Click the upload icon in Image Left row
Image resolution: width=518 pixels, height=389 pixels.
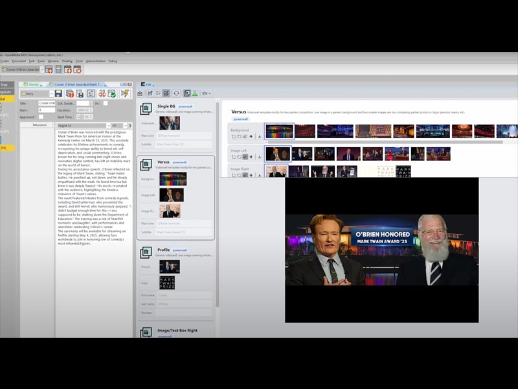click(x=260, y=157)
